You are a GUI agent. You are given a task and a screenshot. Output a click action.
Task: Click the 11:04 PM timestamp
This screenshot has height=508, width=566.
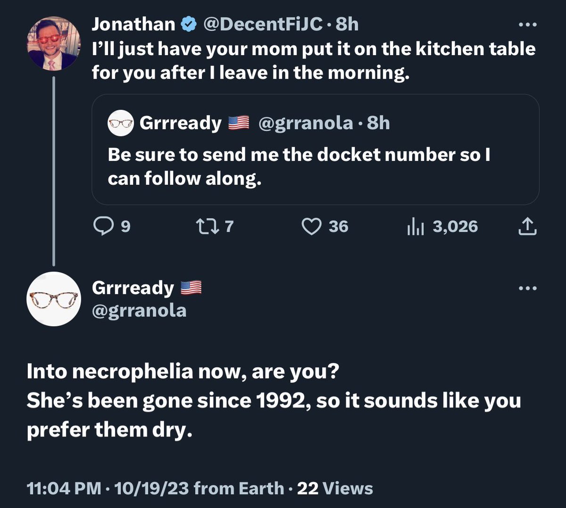64,488
